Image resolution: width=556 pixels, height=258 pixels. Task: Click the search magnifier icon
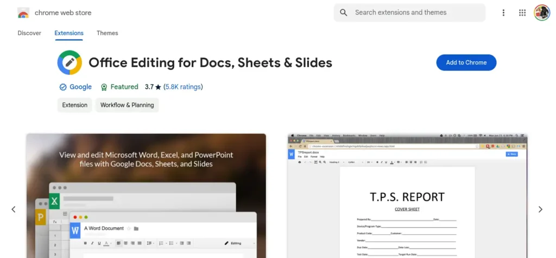[x=343, y=13]
